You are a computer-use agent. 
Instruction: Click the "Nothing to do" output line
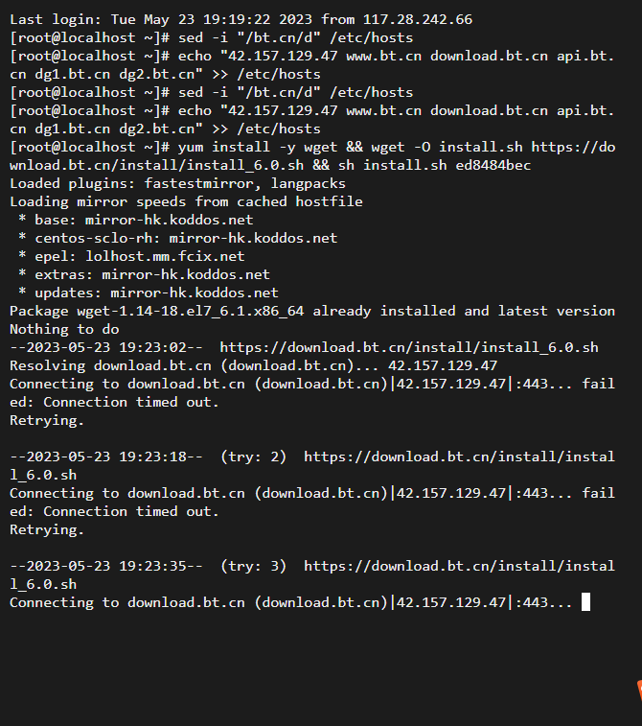pyautogui.click(x=64, y=329)
